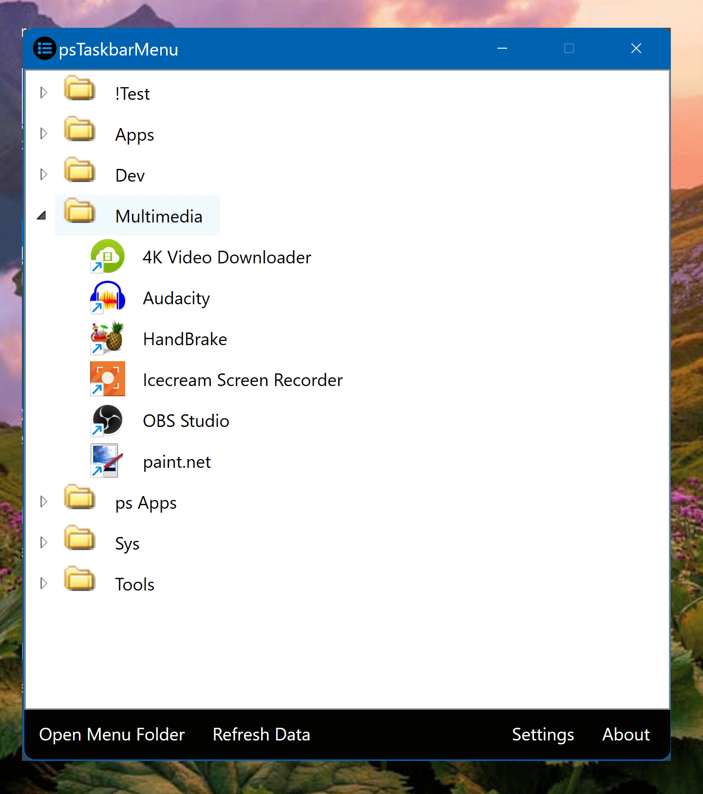Select the 'Tools' folder label
Screen dimensions: 703x794
135,584
